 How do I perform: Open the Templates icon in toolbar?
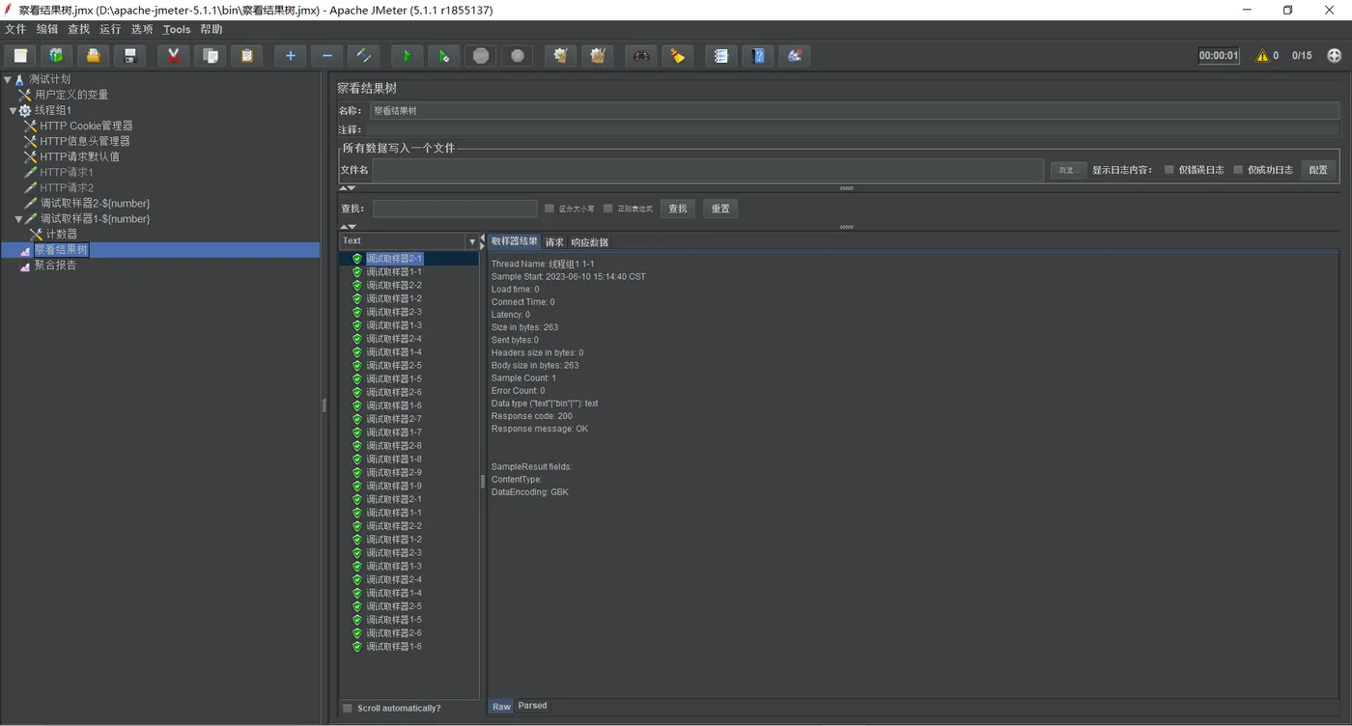[x=56, y=56]
